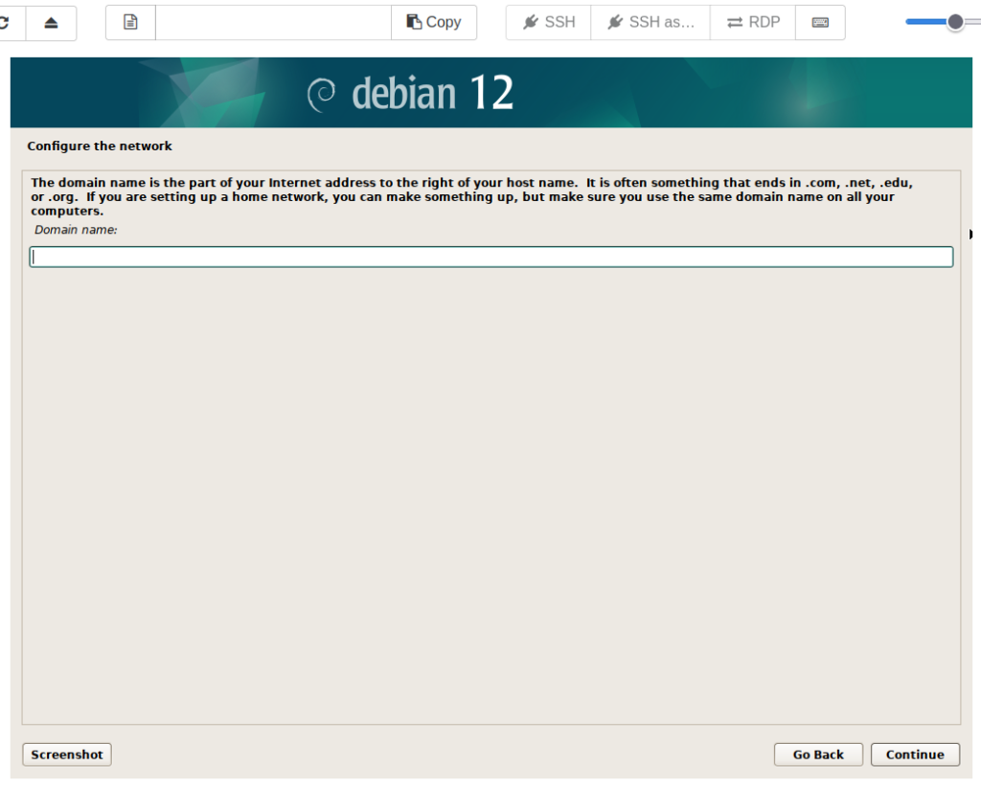Click the Debian swirl logo in the banner
This screenshot has width=981, height=788.
322,94
